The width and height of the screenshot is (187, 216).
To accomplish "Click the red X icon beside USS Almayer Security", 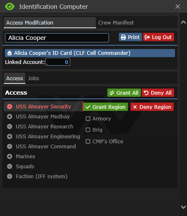I will (x=10, y=107).
